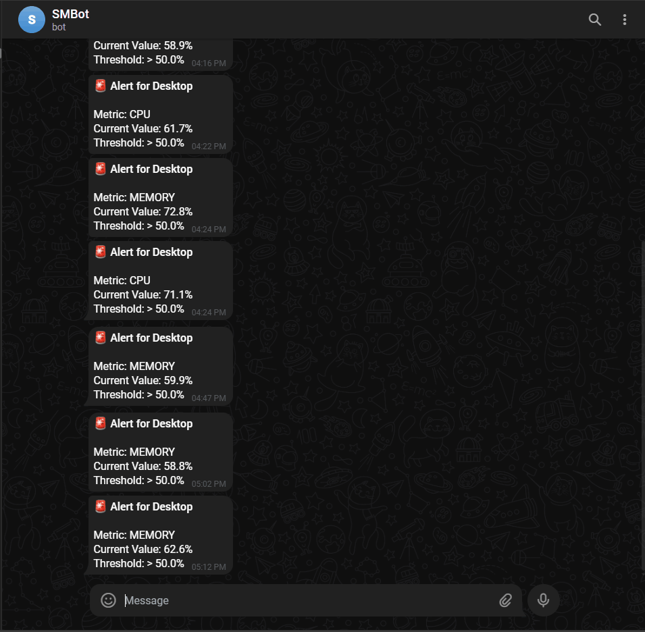Click alarm emoji in CPU 71.1% alert

click(101, 252)
